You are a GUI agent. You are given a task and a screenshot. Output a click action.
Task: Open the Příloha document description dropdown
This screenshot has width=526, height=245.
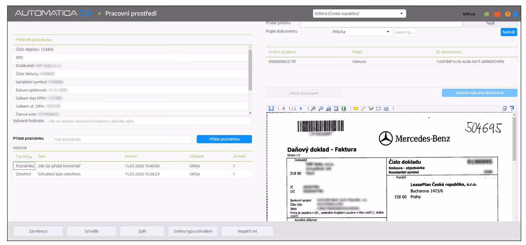click(361, 32)
